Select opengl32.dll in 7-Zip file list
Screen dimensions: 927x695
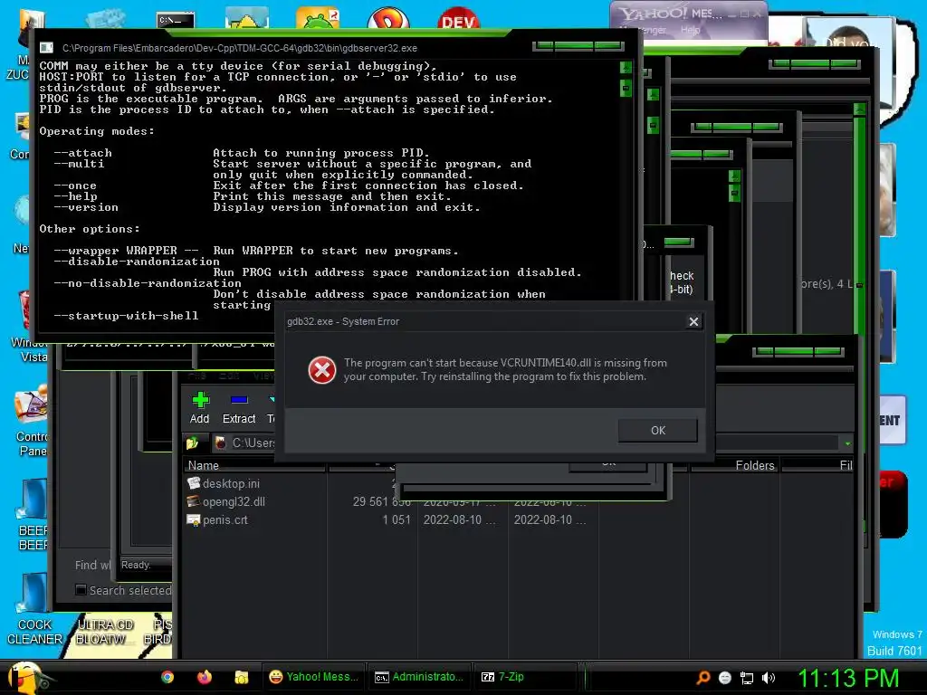pos(234,501)
